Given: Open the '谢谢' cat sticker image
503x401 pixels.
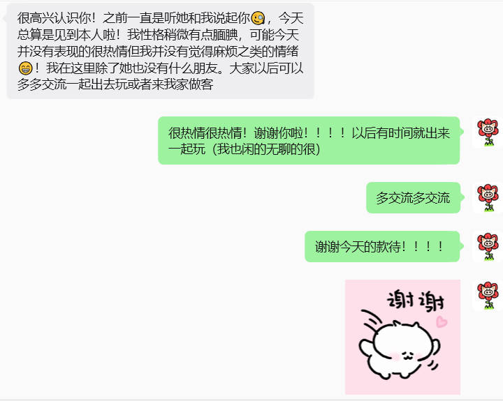Looking at the screenshot, I should tap(402, 337).
